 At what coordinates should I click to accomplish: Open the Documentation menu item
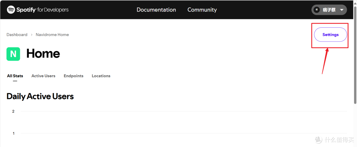[x=156, y=10]
